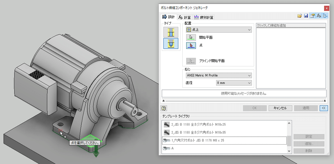The height and width of the screenshot is (164, 334).
Task: Switch to the 疲労計算 tab
Action: point(204,17)
